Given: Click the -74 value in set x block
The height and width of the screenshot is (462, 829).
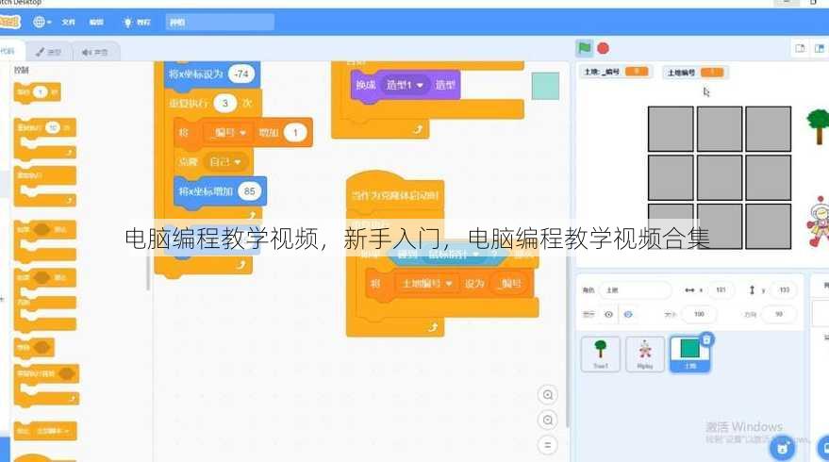Looking at the screenshot, I should 241,74.
